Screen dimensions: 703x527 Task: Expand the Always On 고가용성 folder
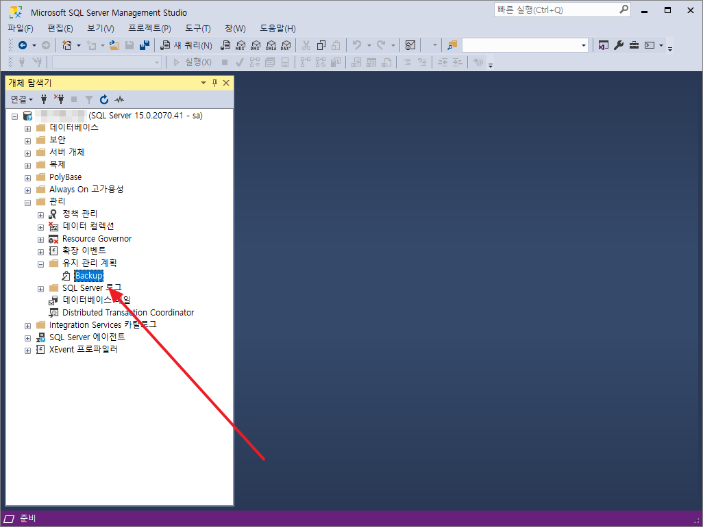click(28, 190)
